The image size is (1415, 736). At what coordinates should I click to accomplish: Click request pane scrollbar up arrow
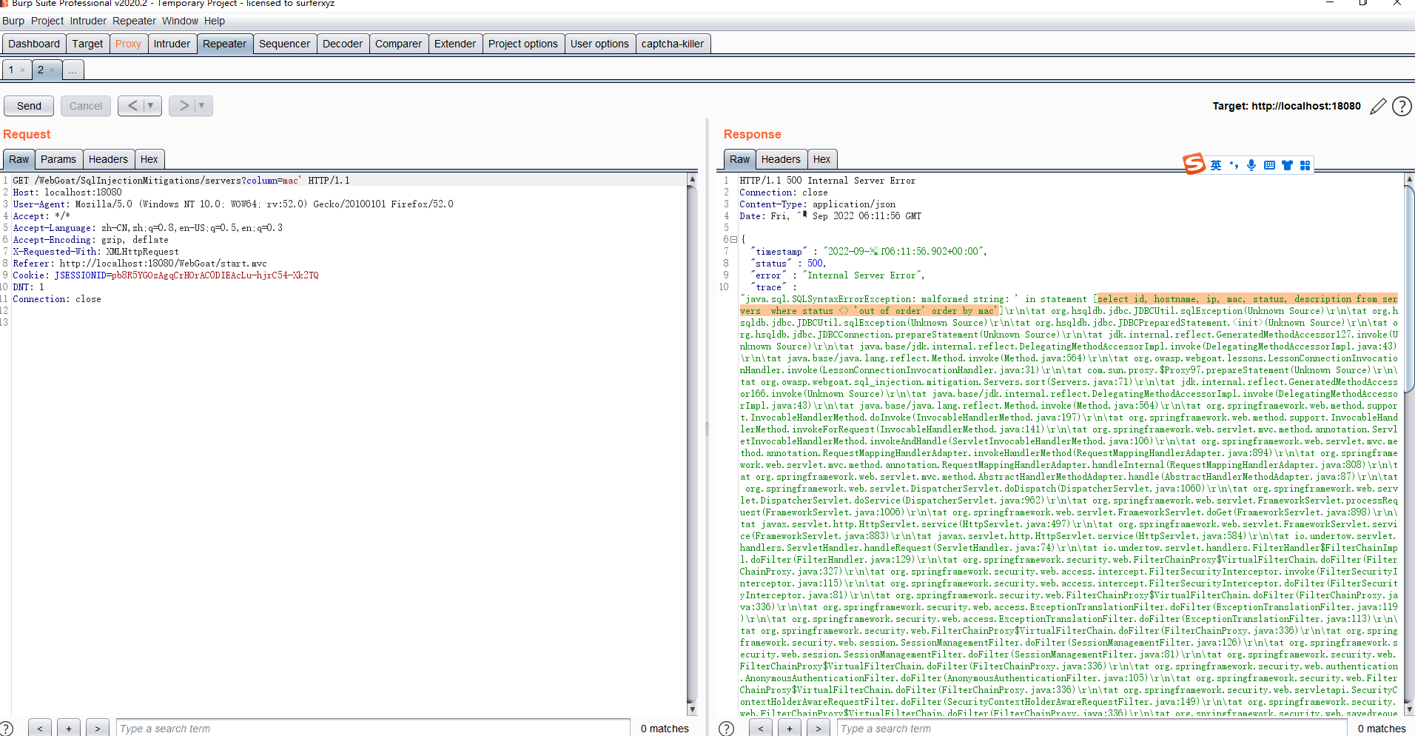point(692,179)
